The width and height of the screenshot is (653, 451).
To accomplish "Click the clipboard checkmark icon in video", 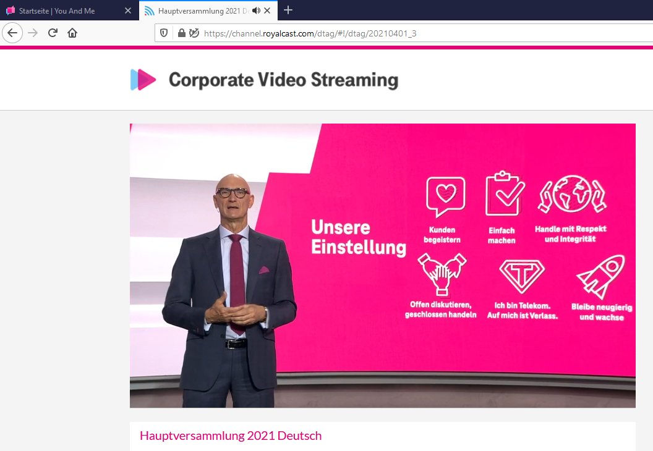I will 505,193.
